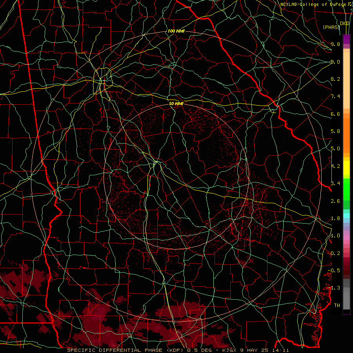The image size is (353, 353).
Task: Click the 9.0 value on the color scale
Action: click(335, 62)
